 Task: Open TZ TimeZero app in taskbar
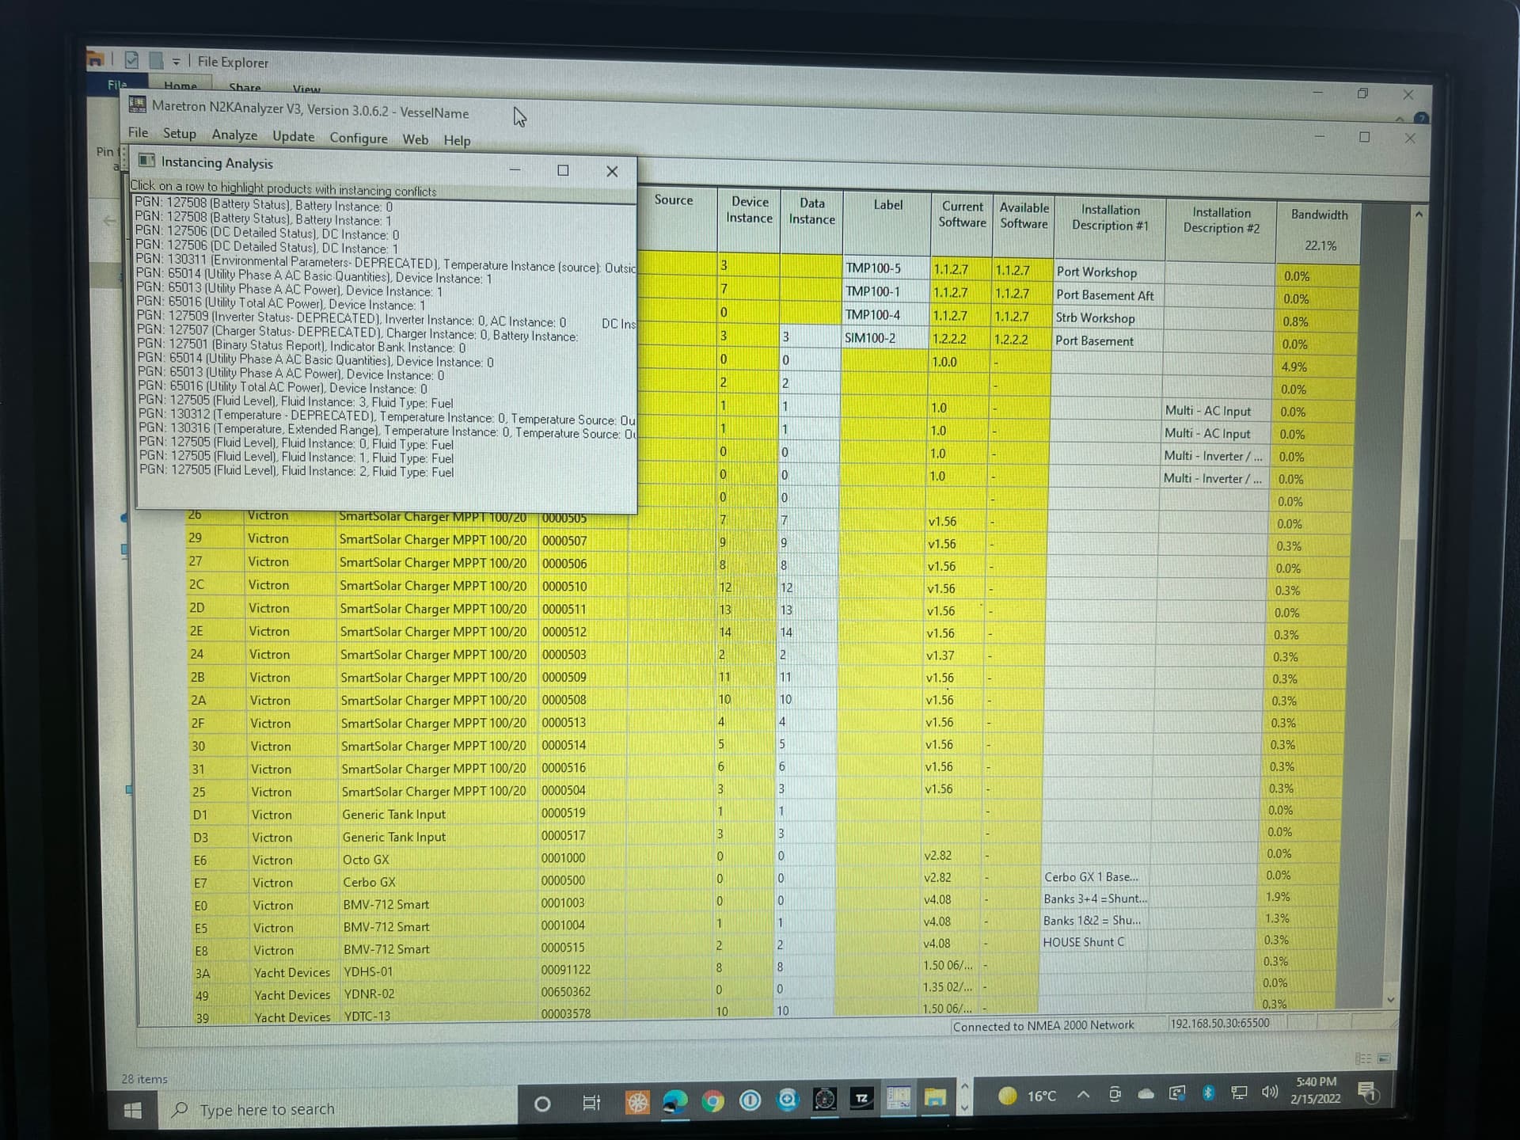click(x=861, y=1099)
